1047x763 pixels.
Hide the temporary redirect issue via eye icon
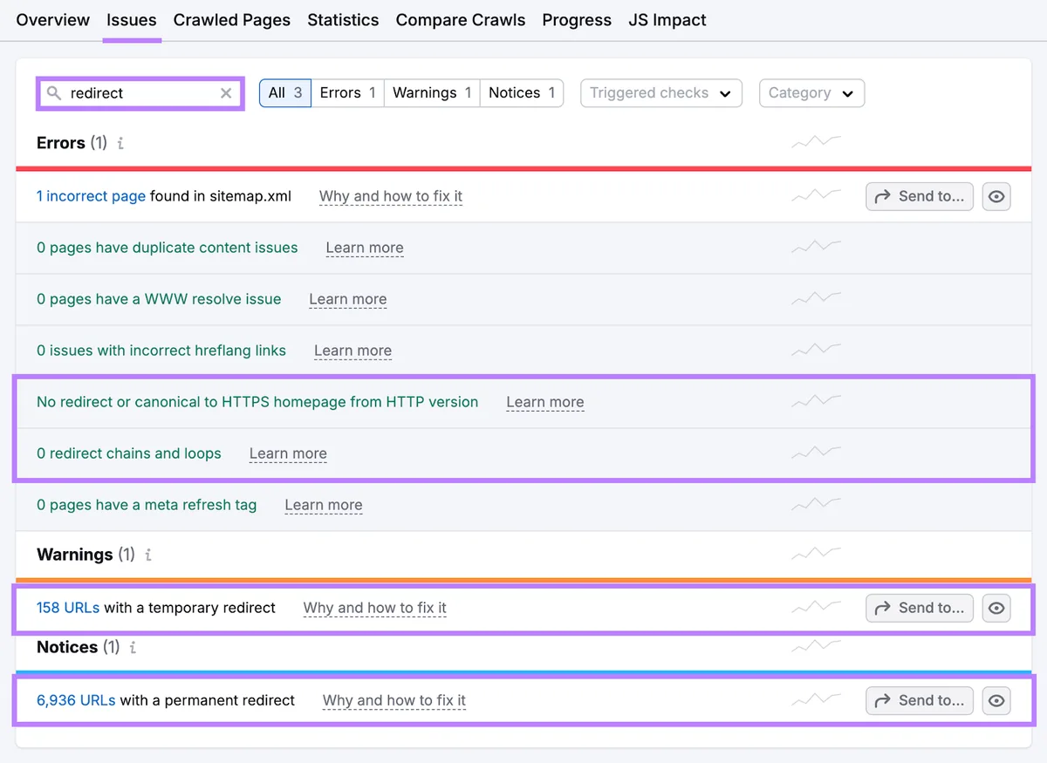[996, 608]
